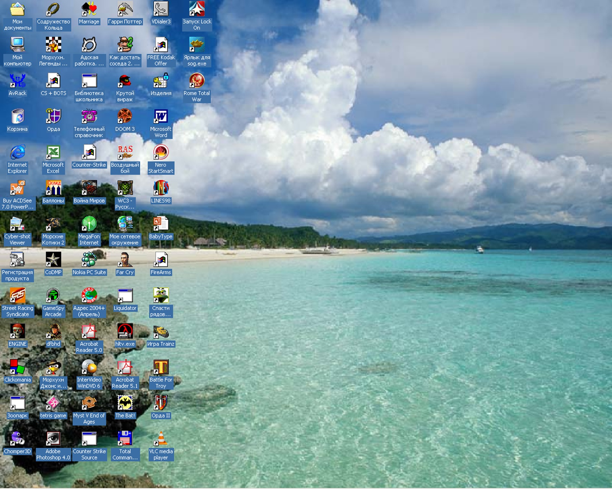Select Buy ACDSee 7.0 PowerPack icon

click(x=17, y=188)
